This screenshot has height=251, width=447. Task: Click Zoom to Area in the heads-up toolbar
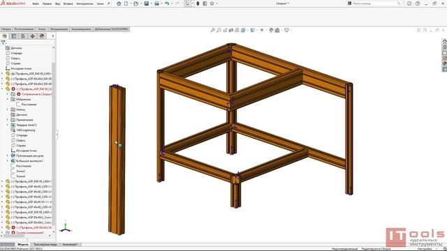click(219, 30)
